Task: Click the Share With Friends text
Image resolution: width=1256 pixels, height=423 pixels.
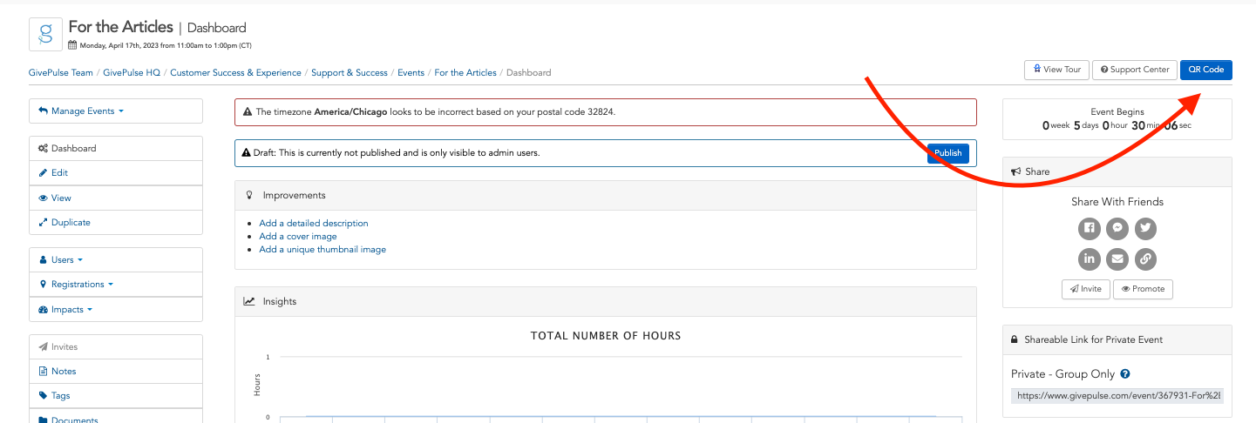Action: point(1117,202)
